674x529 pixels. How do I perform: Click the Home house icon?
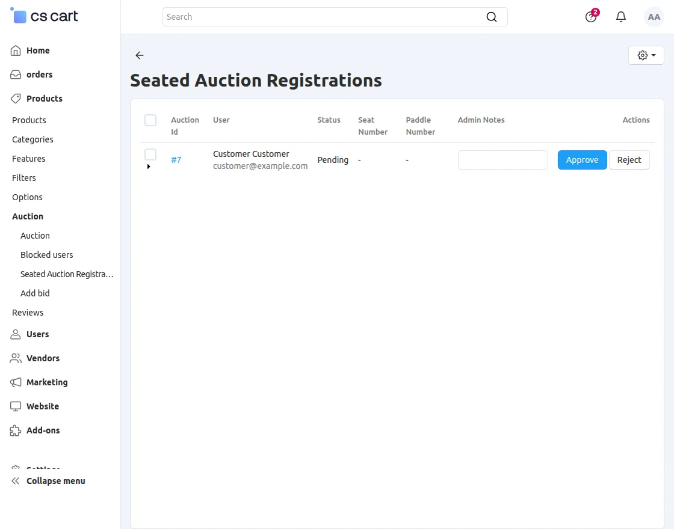[16, 50]
